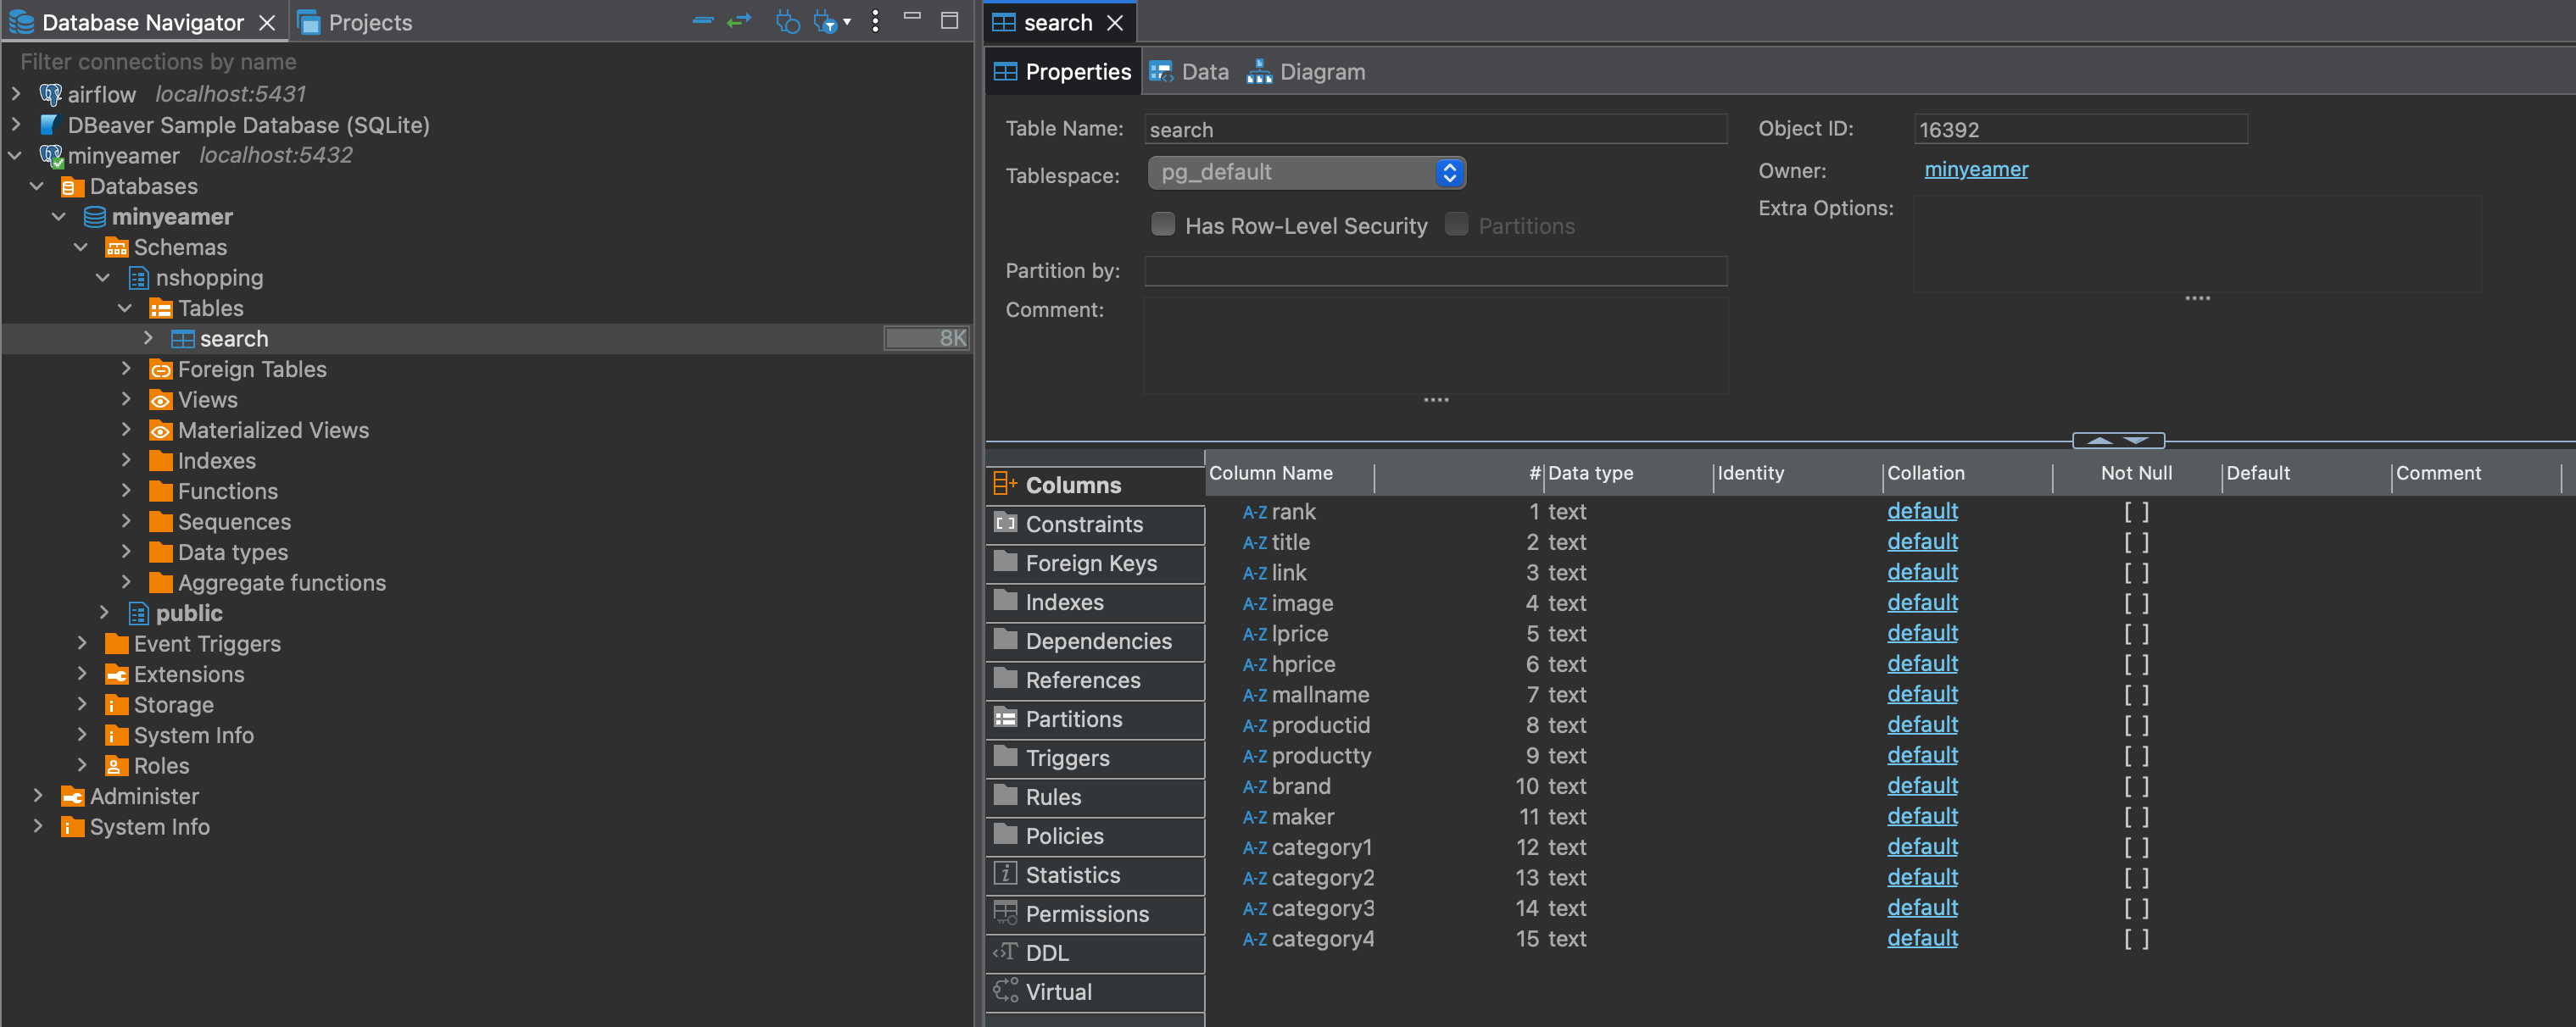Screen dimensions: 2576x1027
Task: Click the connection filter plug icon
Action: coord(824,21)
